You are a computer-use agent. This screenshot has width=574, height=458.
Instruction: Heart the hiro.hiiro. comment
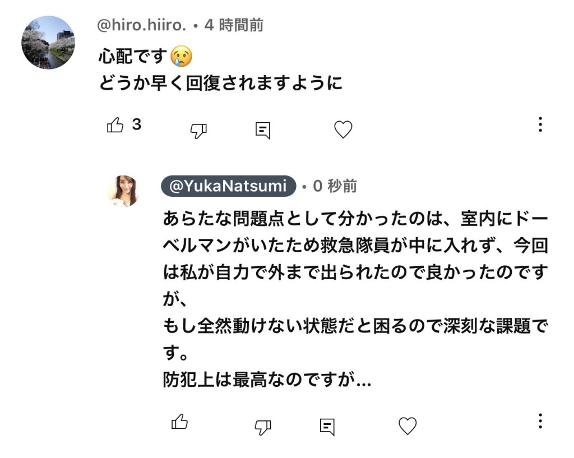coord(343,129)
